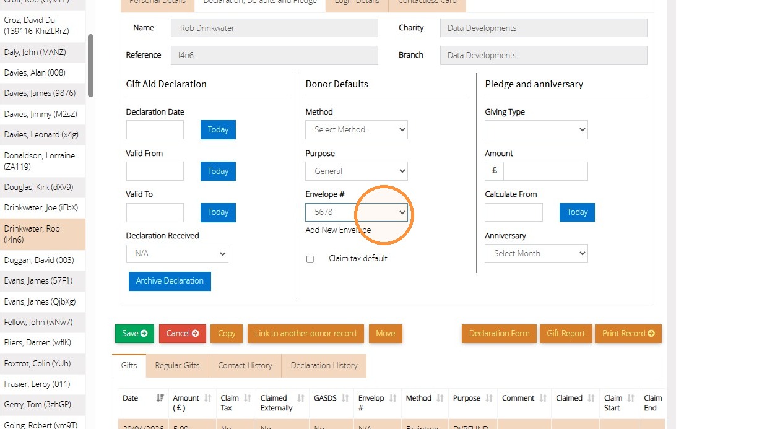Select donor Evans, James (QjbXg)
Image resolution: width=767 pixels, height=429 pixels.
point(43,301)
